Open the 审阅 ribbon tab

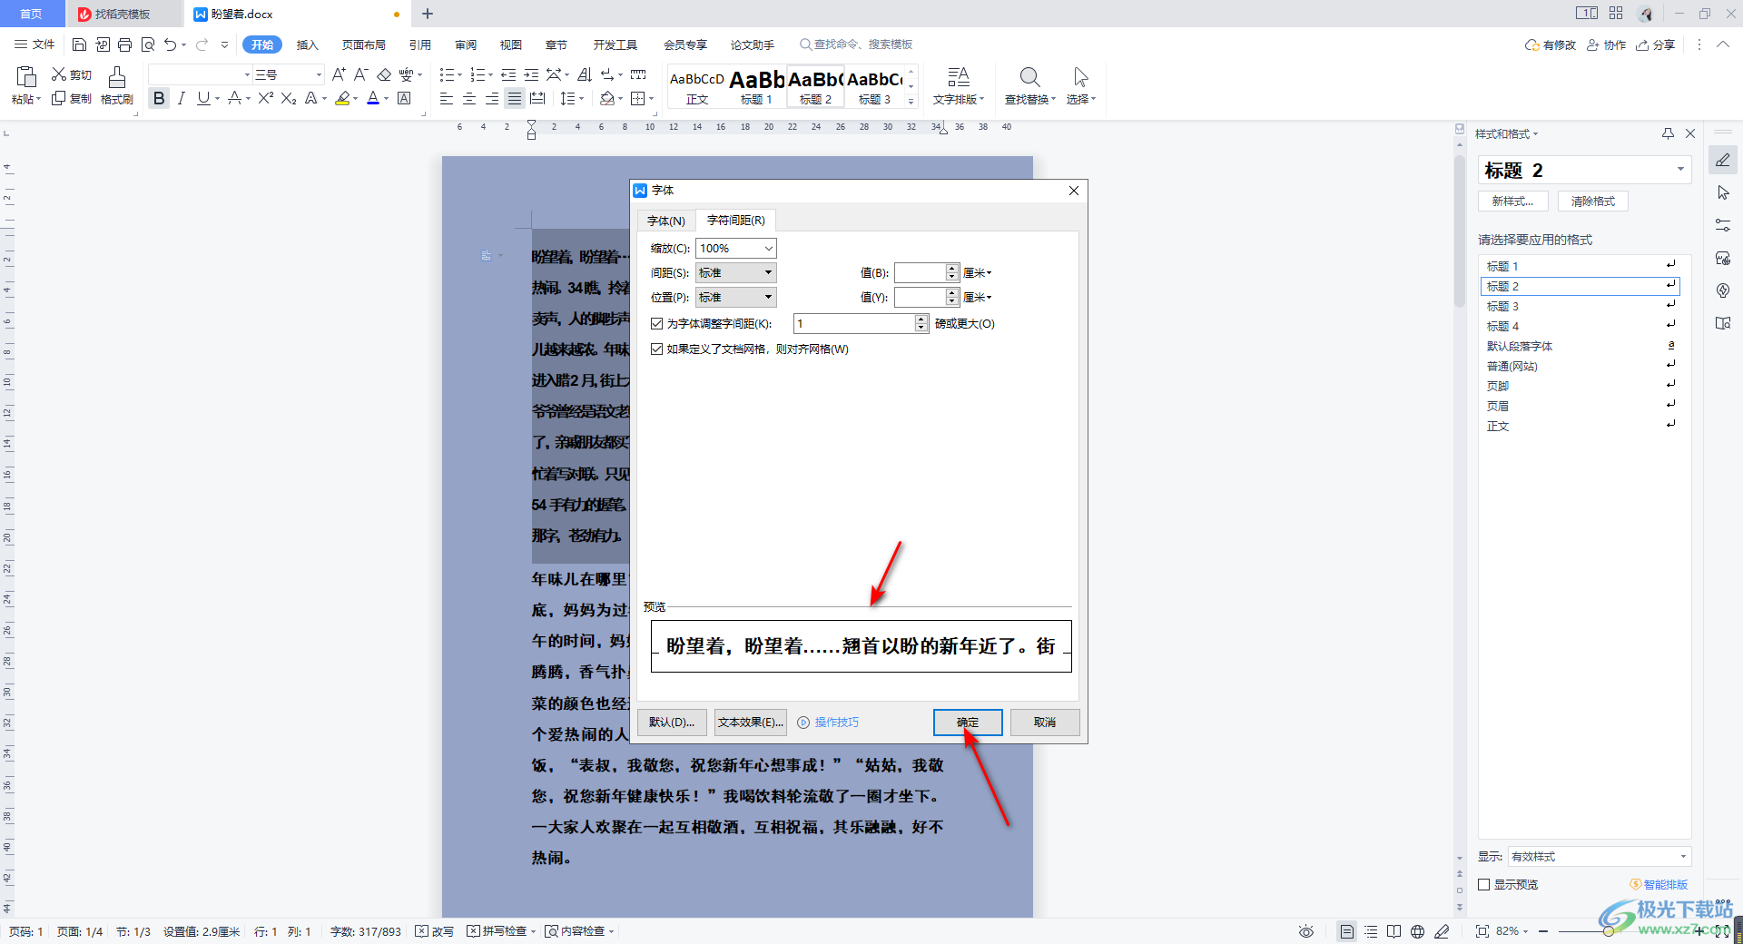(466, 44)
